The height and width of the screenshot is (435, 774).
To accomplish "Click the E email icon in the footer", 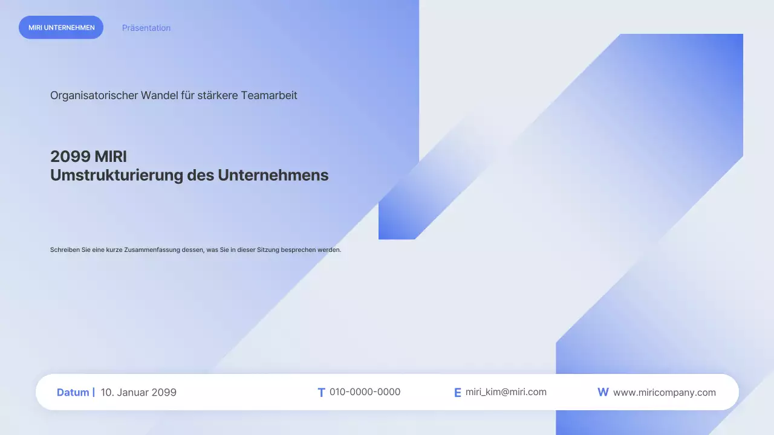I will tap(458, 392).
